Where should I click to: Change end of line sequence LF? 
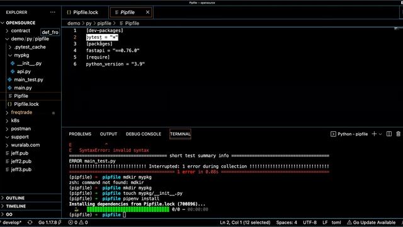tap(325, 223)
